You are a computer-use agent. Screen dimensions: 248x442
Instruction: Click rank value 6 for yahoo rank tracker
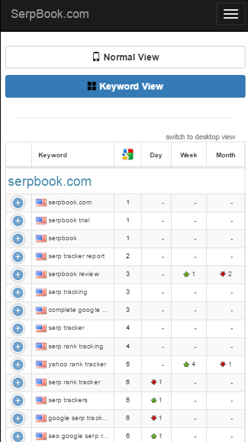pyautogui.click(x=128, y=364)
